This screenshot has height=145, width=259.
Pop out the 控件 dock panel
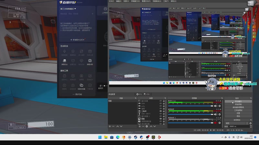click(251, 98)
